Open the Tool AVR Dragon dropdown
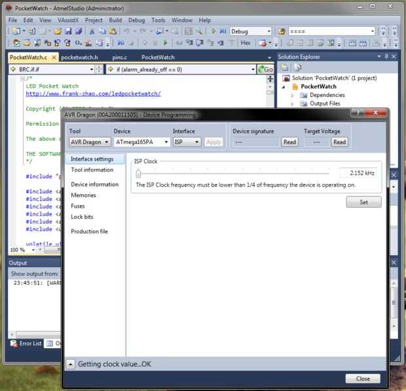This screenshot has height=391, width=406. coord(107,142)
